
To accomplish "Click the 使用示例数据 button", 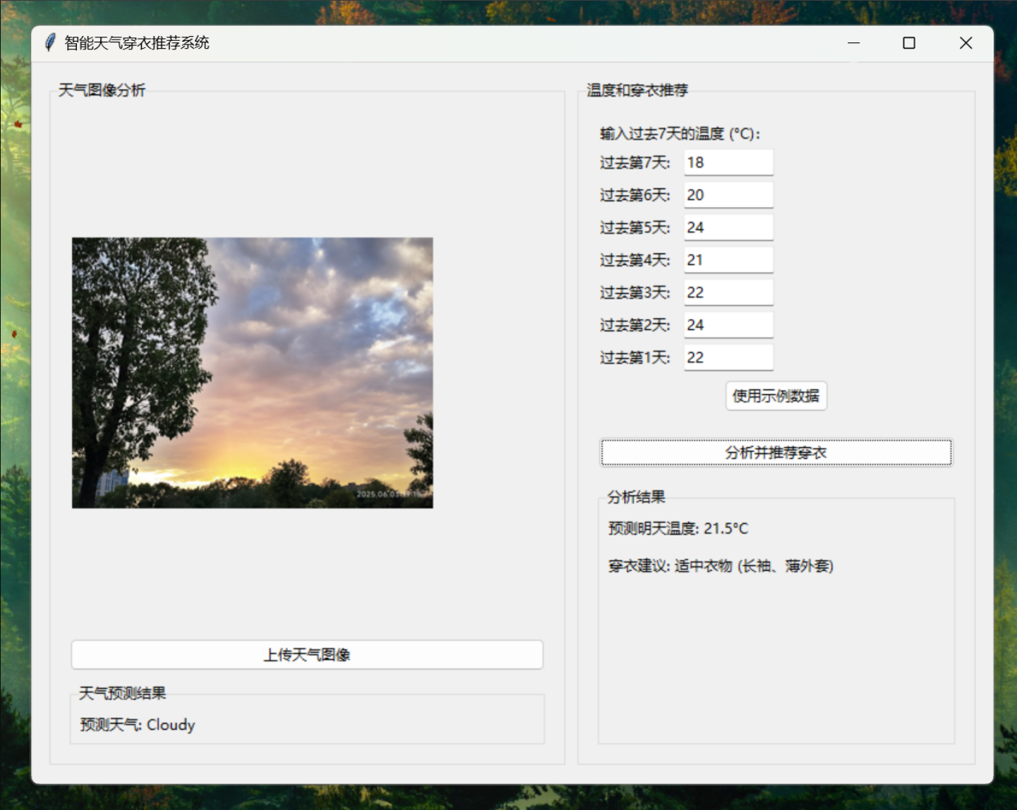I will pyautogui.click(x=776, y=396).
